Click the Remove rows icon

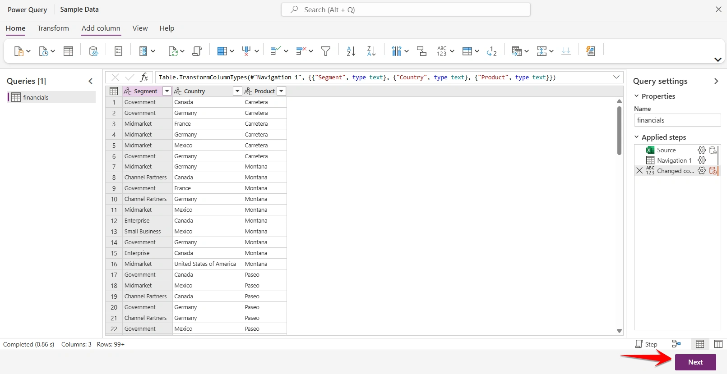pyautogui.click(x=301, y=51)
